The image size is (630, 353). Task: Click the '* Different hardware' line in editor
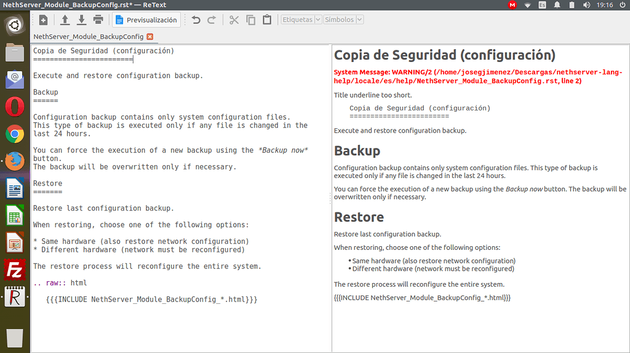139,249
